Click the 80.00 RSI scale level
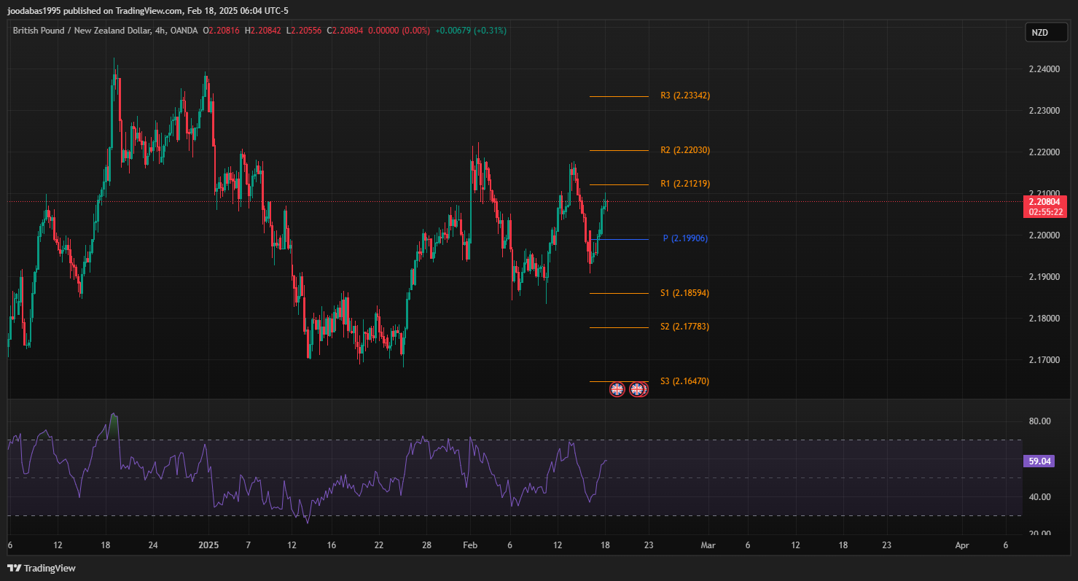Screen dimensions: 1078x581 click(x=1040, y=421)
